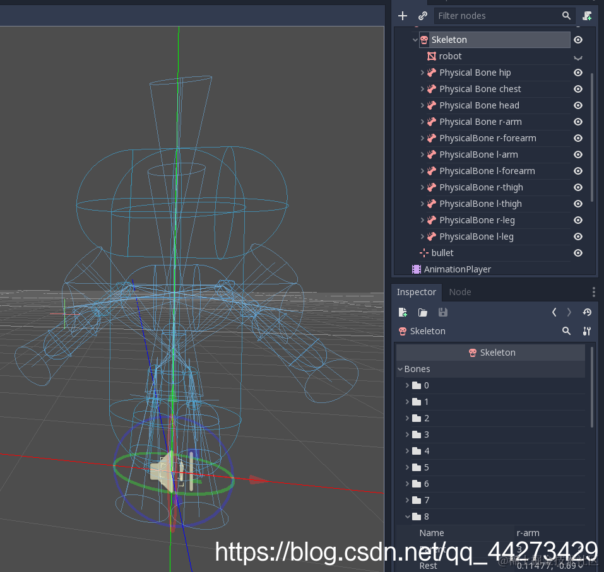Expand bone folder 2

pos(407,418)
